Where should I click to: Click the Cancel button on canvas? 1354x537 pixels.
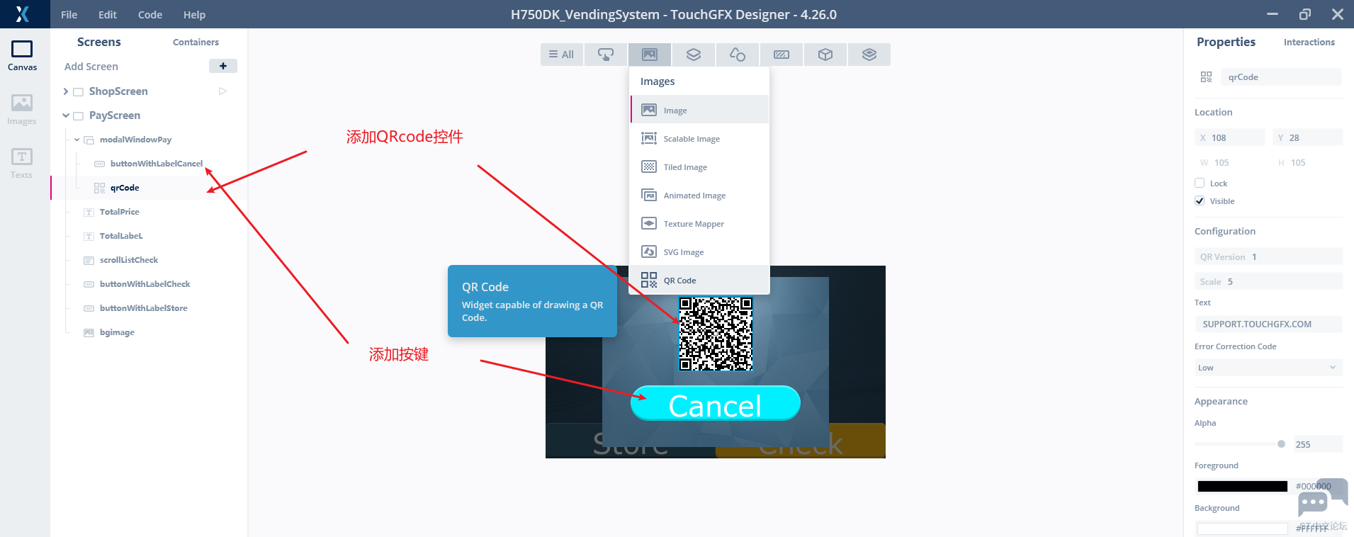coord(716,403)
